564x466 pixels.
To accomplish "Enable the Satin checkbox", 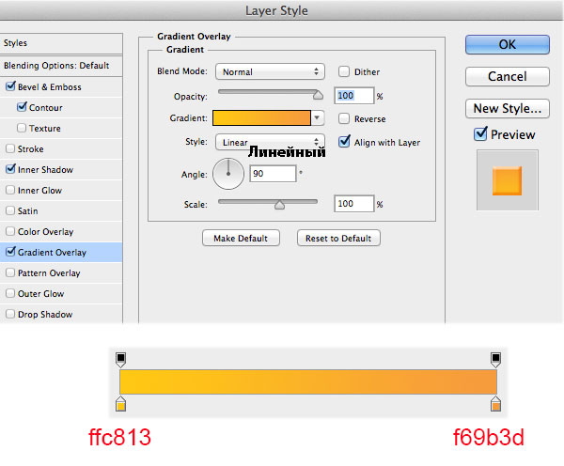I will (x=10, y=210).
